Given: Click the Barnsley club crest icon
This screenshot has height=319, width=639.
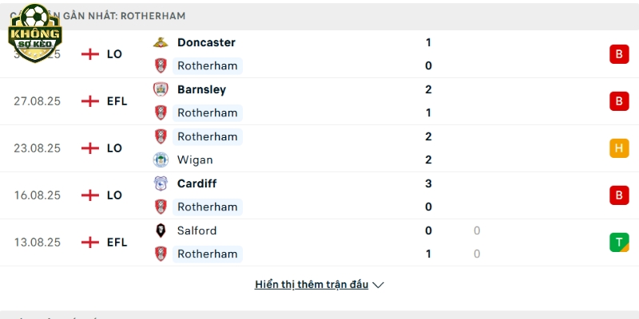Looking at the screenshot, I should 161,89.
